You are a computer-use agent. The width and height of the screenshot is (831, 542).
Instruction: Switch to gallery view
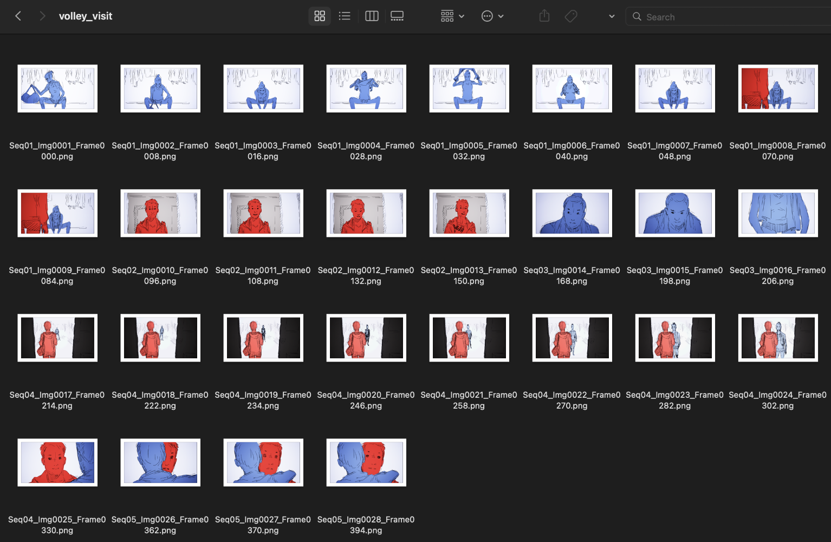397,16
